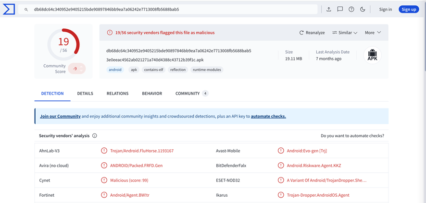Viewport: 426px width, 203px height.
Task: Select the contains-elf tag
Action: coord(153,70)
